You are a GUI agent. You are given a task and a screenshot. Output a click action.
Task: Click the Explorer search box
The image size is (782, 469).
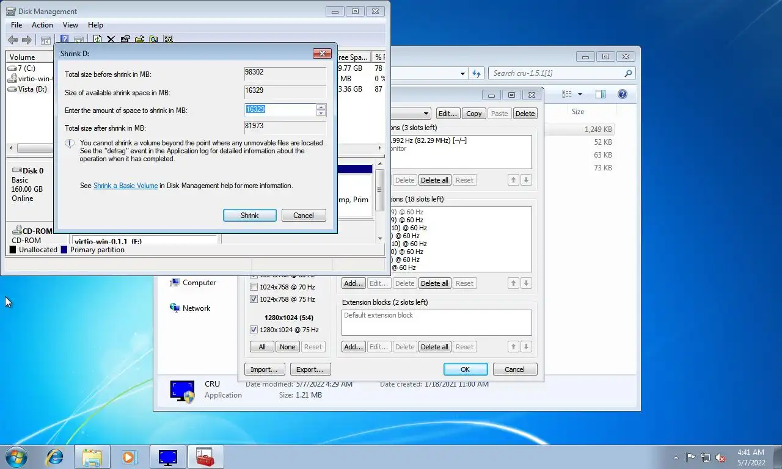561,73
